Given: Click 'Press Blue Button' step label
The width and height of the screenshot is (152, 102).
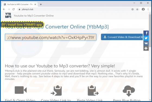Looking at the screenshot, I should click(127, 100).
